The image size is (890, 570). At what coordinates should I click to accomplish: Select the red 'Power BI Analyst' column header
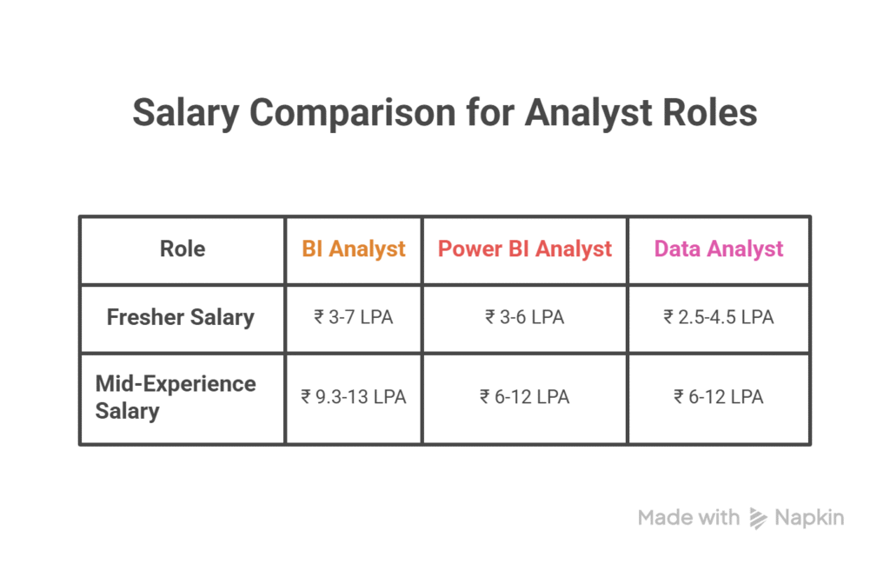pos(525,249)
